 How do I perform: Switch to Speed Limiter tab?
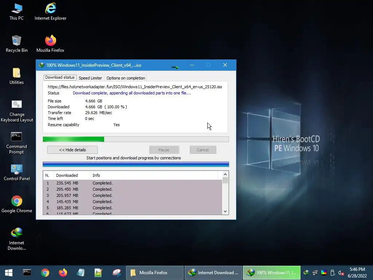(90, 78)
